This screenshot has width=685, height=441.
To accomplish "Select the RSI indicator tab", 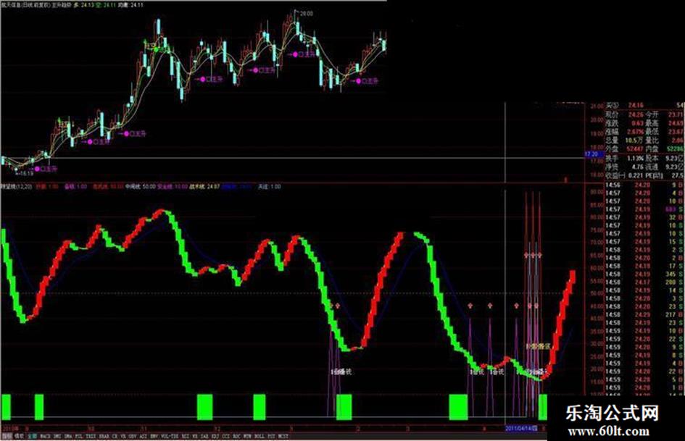I will 186,436.
